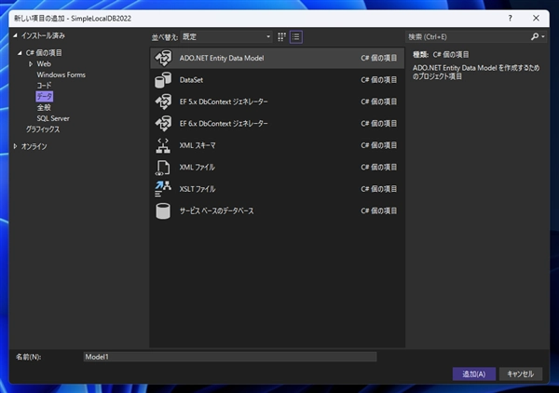Select the SQL Server category

pos(53,118)
